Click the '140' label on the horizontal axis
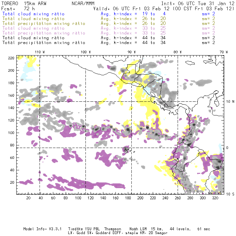 (x=103, y=198)
